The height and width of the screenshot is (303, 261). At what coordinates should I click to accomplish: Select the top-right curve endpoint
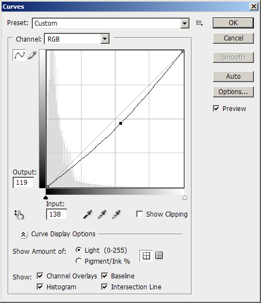[x=183, y=51]
